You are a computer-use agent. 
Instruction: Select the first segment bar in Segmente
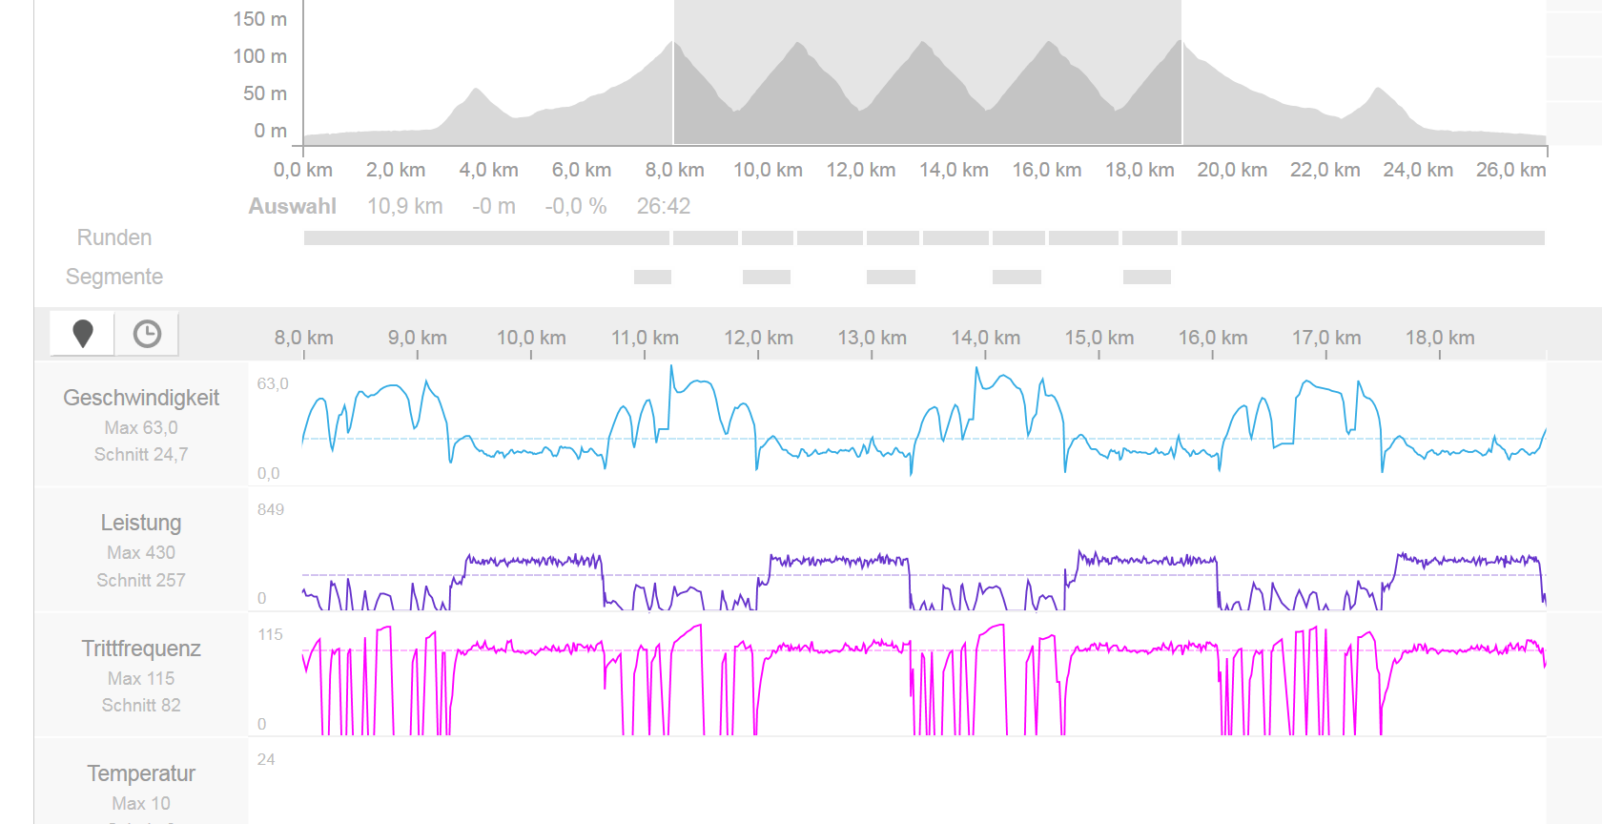point(652,278)
